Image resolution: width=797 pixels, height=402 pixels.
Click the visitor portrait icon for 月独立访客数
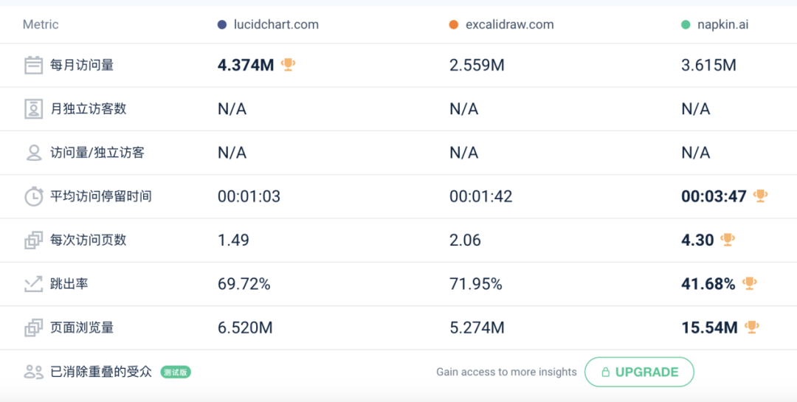(34, 109)
